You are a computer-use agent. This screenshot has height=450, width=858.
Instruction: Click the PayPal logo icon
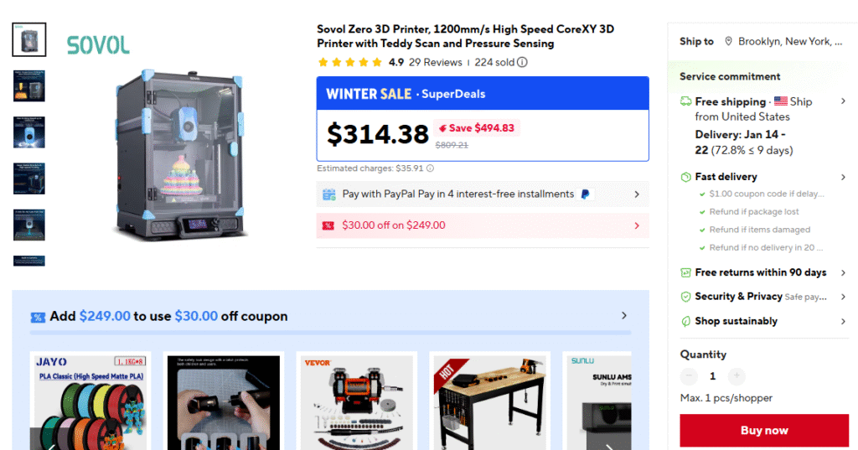coord(585,194)
